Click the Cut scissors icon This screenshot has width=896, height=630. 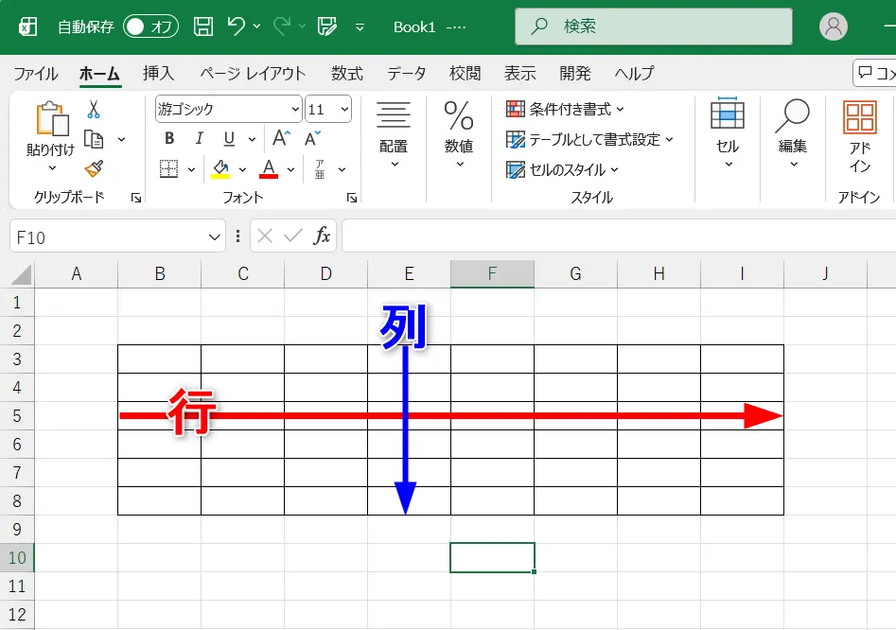click(x=93, y=110)
